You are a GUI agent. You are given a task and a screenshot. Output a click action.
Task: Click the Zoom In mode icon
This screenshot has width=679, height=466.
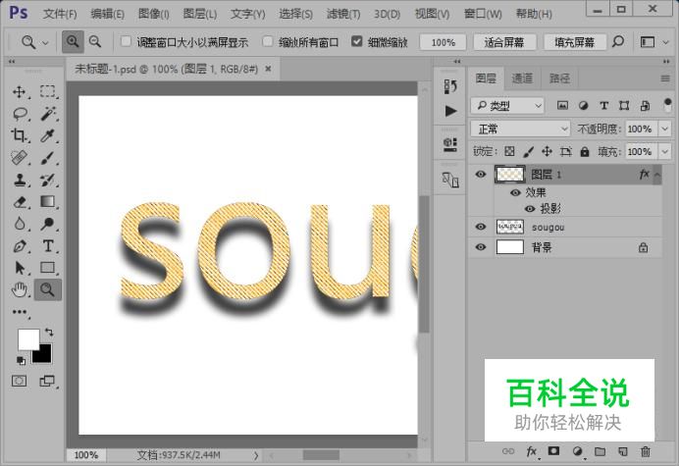(x=73, y=41)
